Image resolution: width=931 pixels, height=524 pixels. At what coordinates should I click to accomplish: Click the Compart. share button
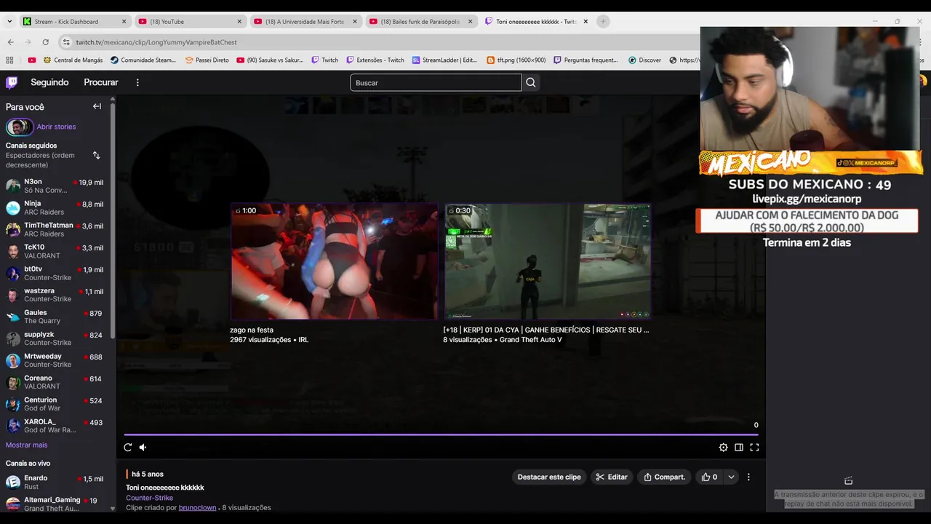click(665, 477)
